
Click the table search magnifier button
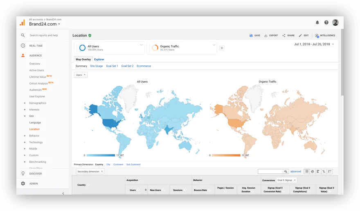click(286, 171)
